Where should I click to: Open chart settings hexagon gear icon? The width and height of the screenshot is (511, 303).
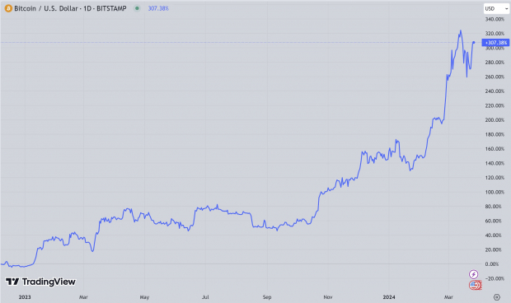[x=497, y=296]
